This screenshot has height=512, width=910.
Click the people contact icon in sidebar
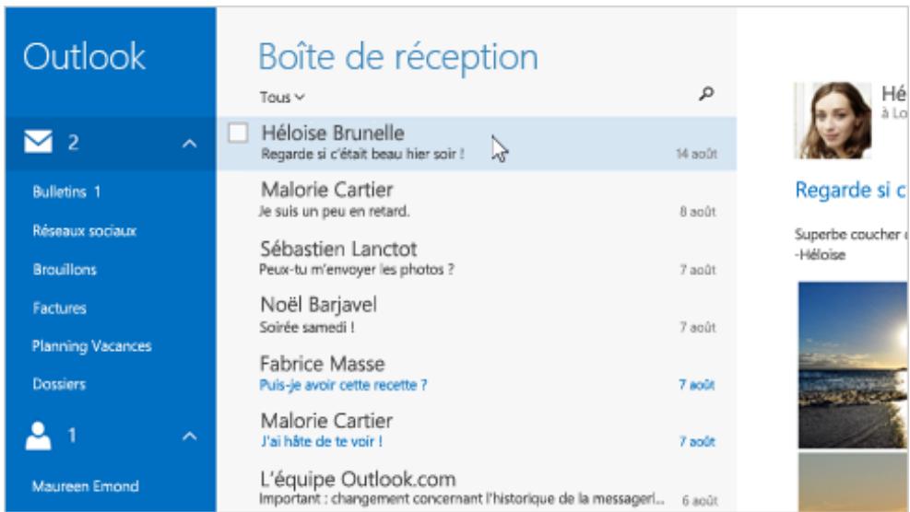click(39, 436)
